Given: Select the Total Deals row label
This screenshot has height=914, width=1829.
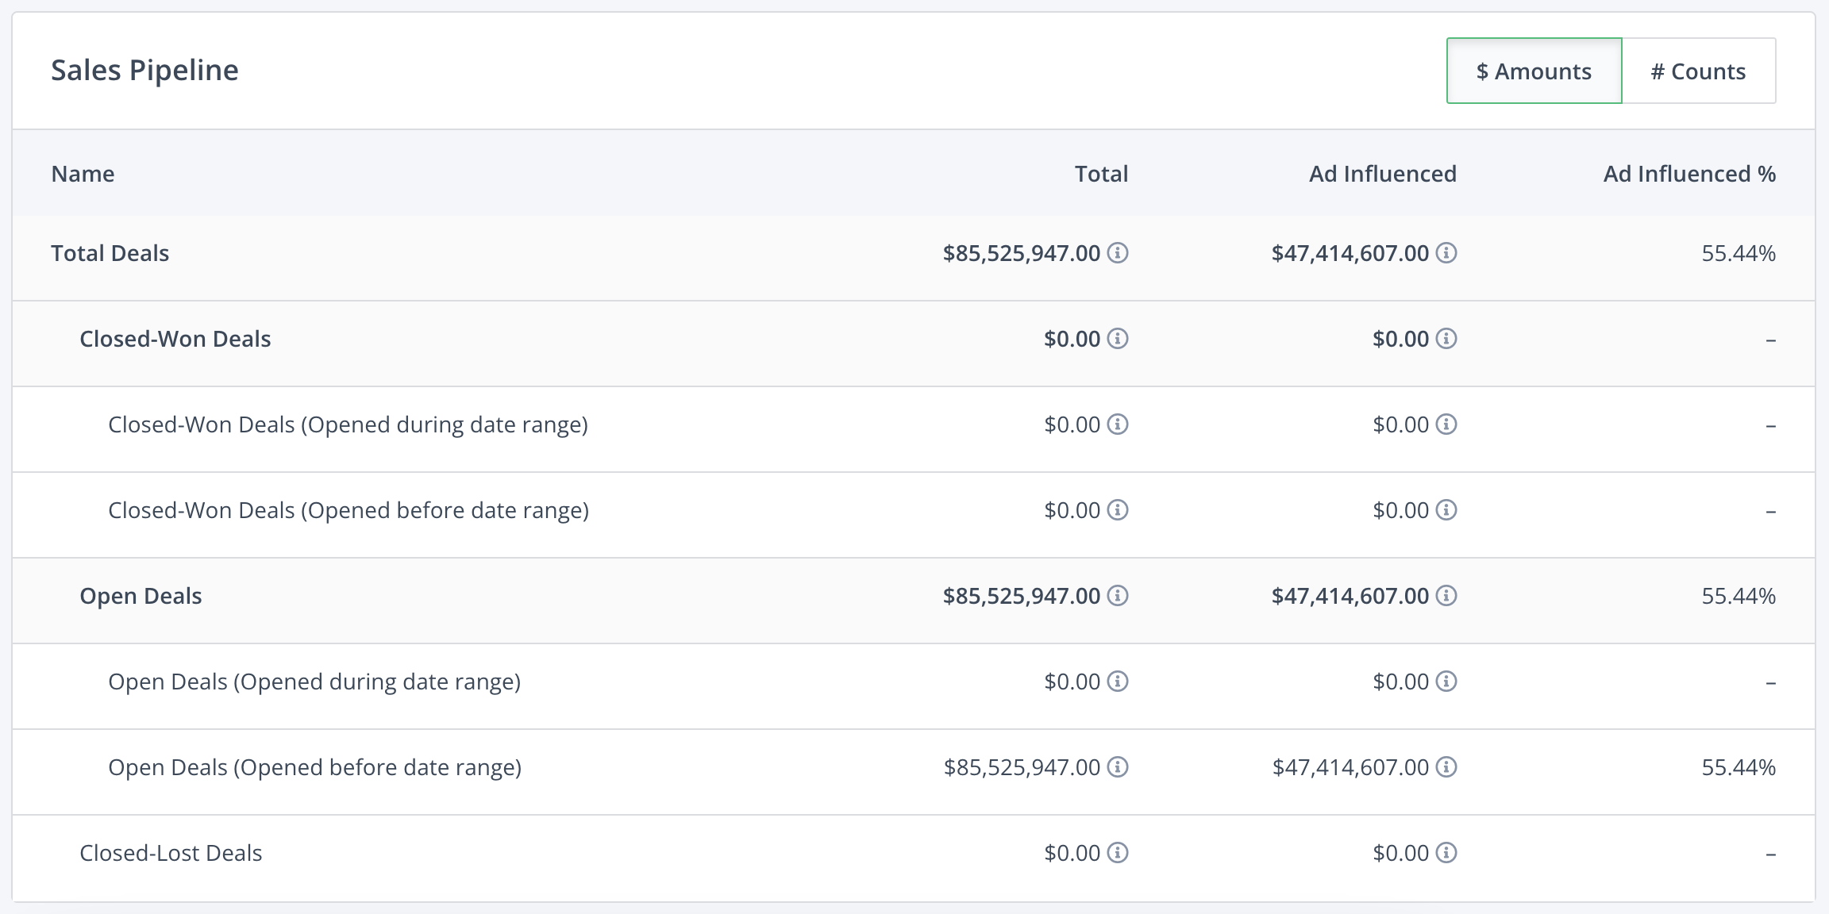Looking at the screenshot, I should (x=110, y=253).
